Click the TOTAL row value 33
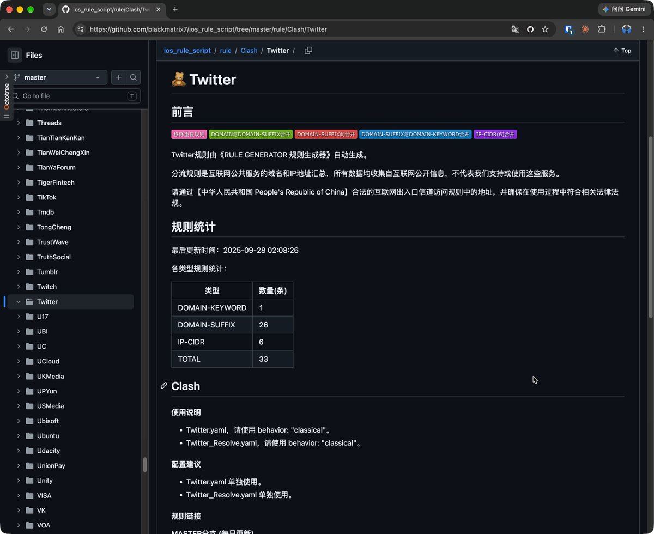Image resolution: width=654 pixels, height=534 pixels. tap(272, 359)
